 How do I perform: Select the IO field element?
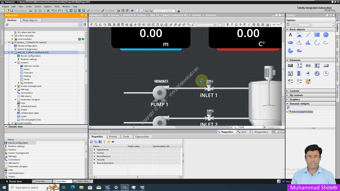pyautogui.click(x=290, y=66)
